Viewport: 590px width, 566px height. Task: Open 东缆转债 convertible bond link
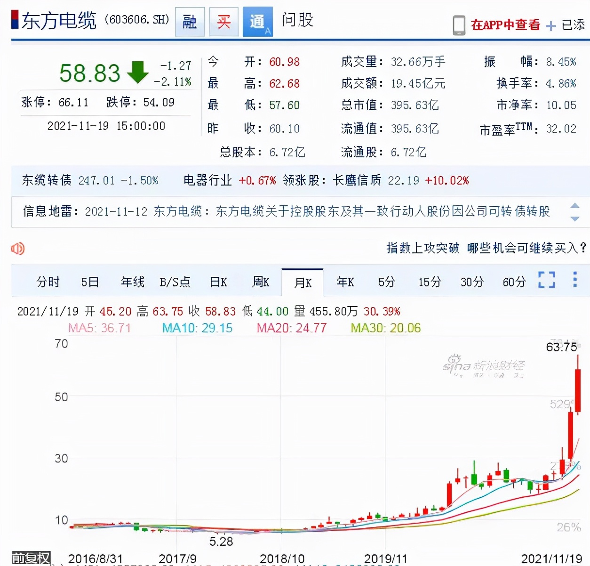(47, 180)
